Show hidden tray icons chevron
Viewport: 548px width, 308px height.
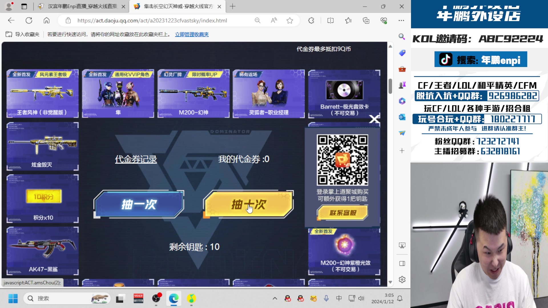275,299
